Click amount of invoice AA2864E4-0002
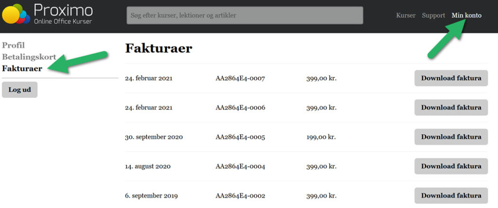 (x=321, y=196)
